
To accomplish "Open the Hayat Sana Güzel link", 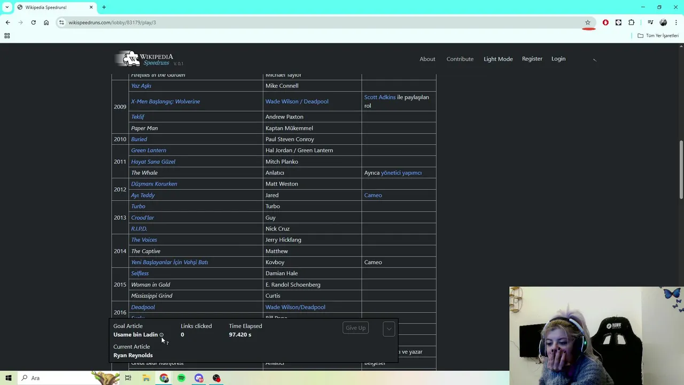I will [x=153, y=161].
